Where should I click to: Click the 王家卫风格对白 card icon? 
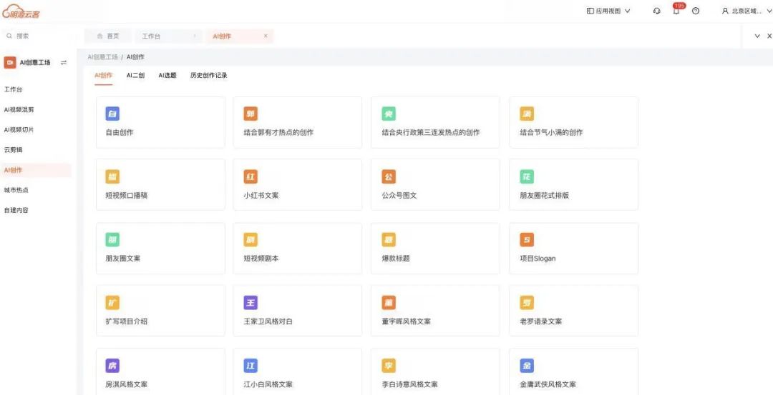[x=251, y=303]
